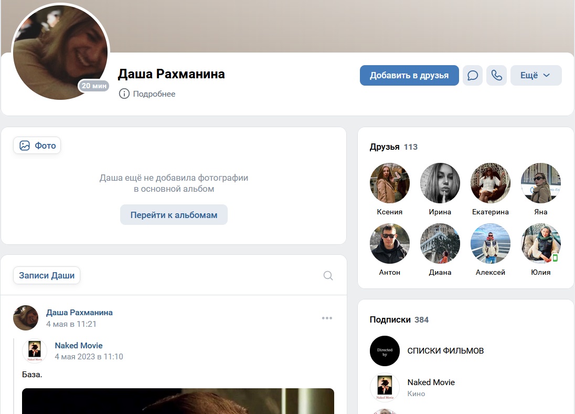Screen dimensions: 575x414
Task: Select the Фото tab
Action: click(x=37, y=146)
